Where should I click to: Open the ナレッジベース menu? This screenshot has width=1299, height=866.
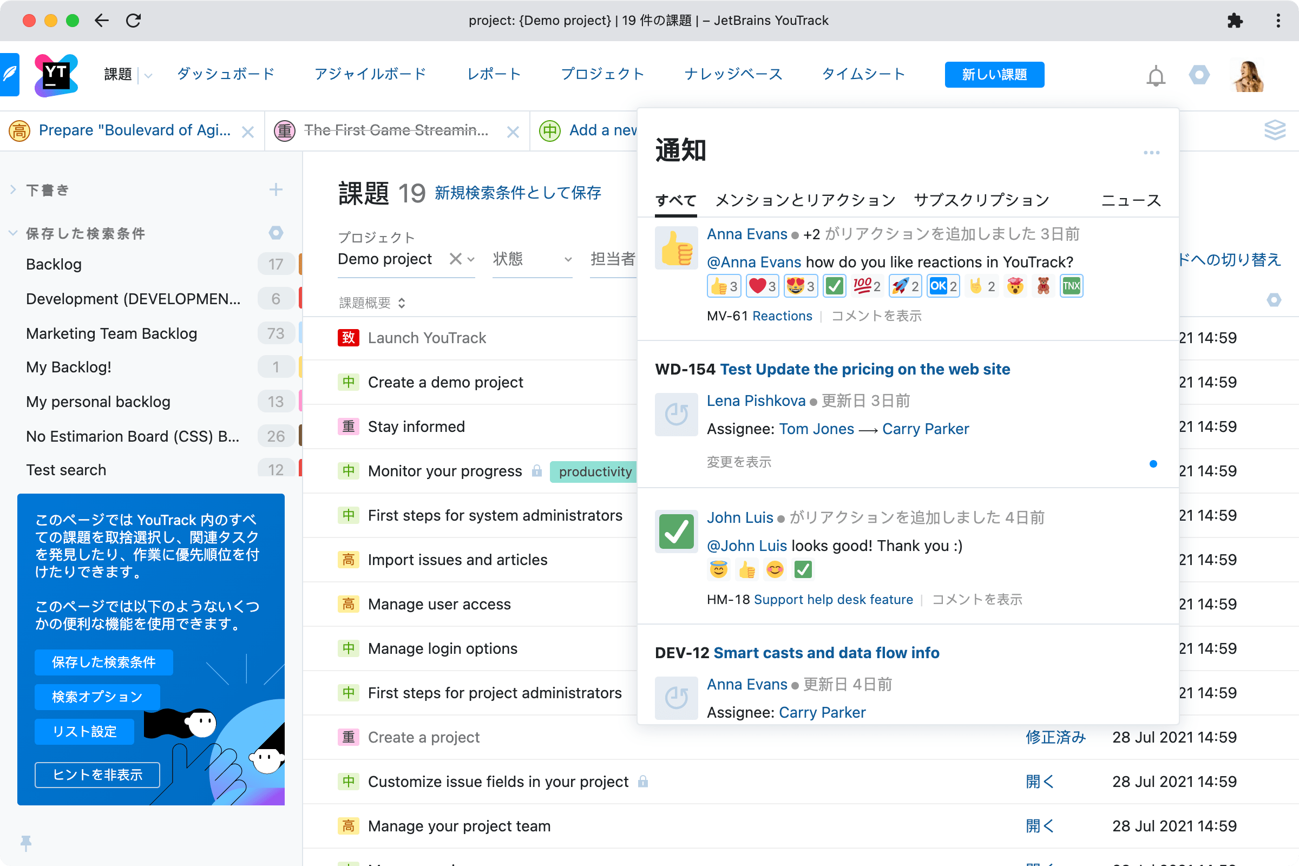click(x=733, y=74)
